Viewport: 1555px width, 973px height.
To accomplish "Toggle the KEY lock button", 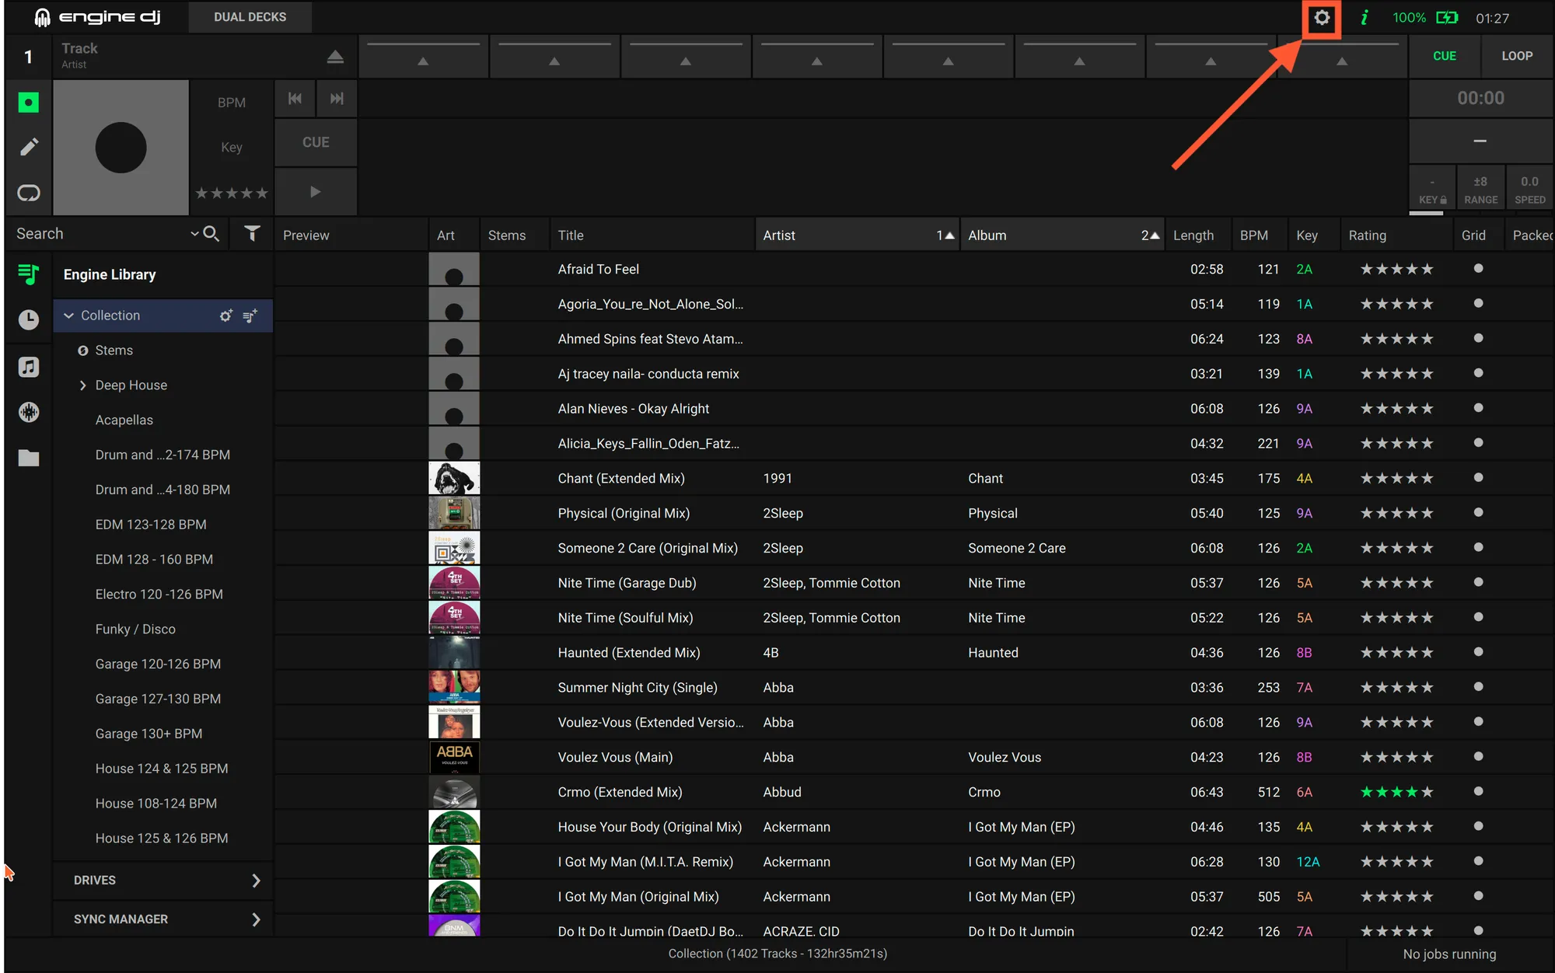I will point(1432,190).
